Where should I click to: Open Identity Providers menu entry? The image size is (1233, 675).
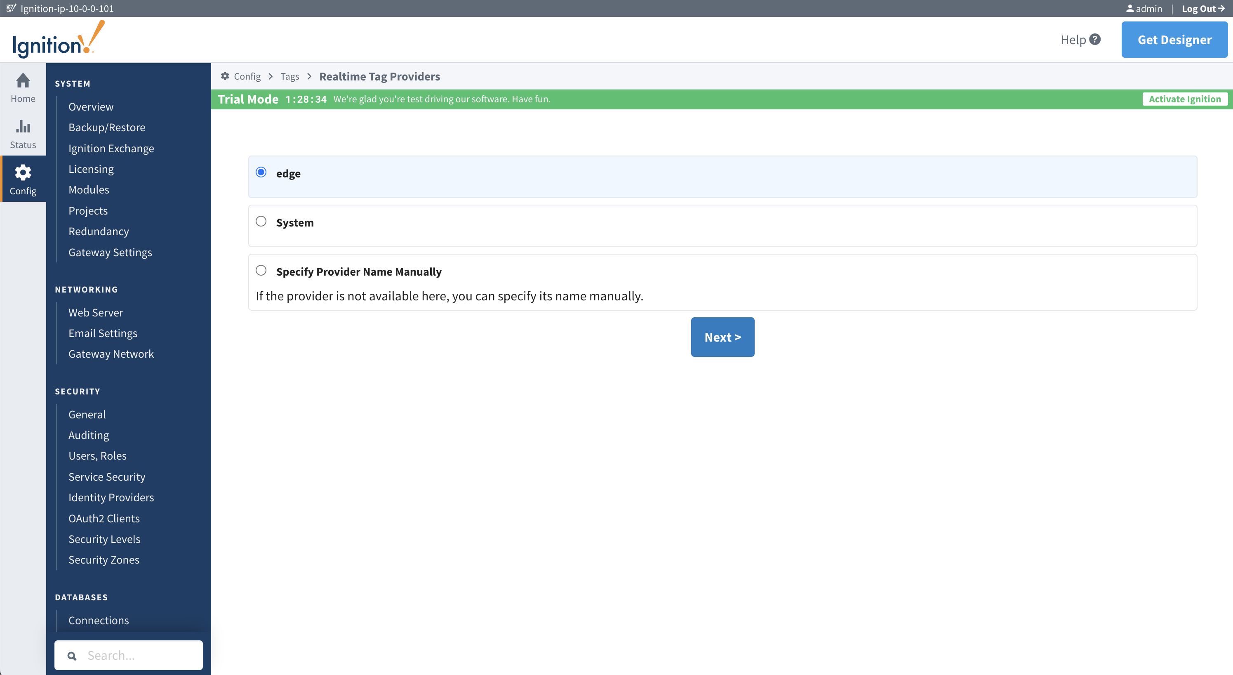[111, 497]
